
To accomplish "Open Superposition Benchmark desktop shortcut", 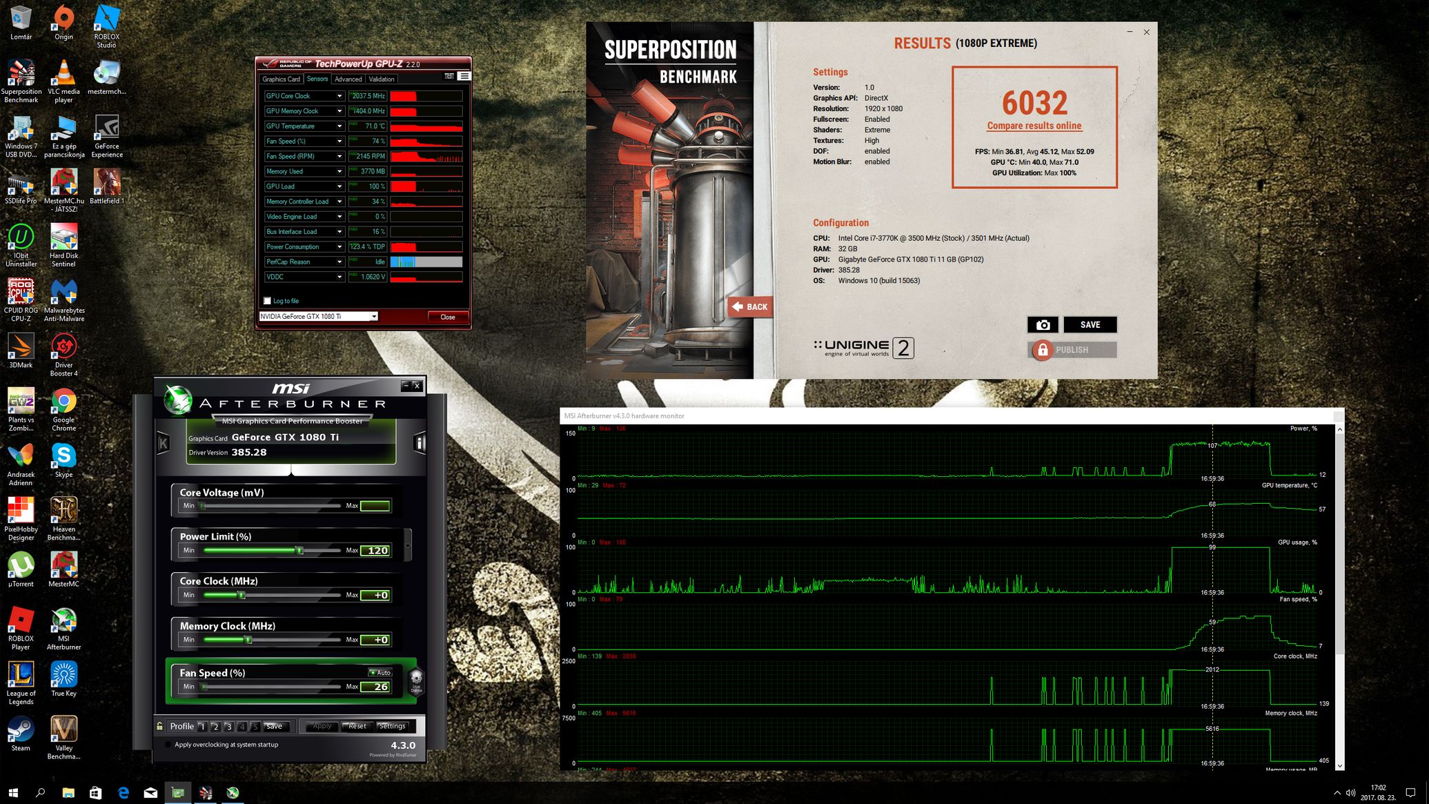I will point(21,81).
